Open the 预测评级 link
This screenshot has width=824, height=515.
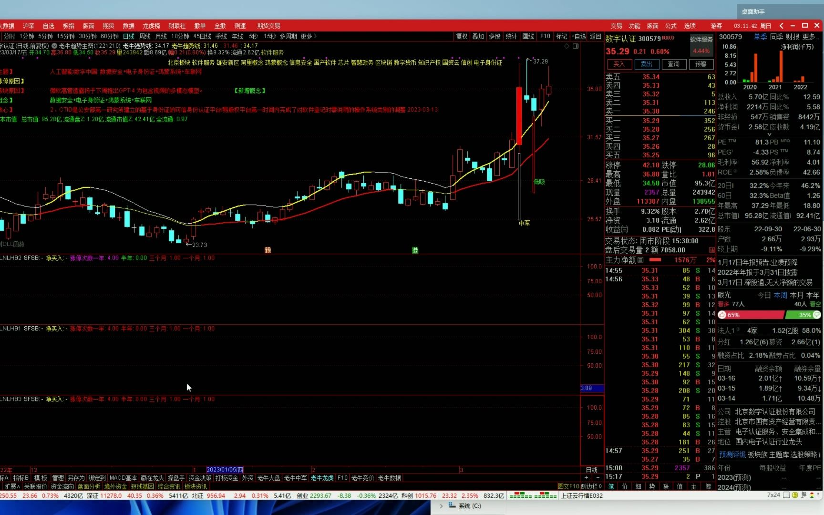click(x=732, y=454)
